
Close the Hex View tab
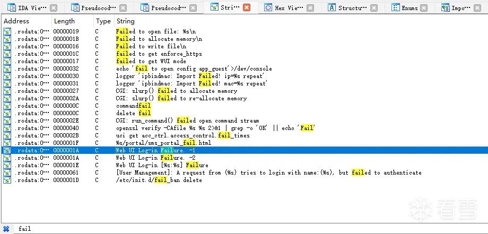[x=310, y=8]
